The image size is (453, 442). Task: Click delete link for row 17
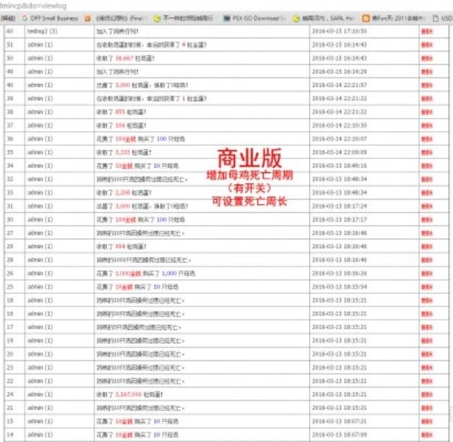pos(426,327)
